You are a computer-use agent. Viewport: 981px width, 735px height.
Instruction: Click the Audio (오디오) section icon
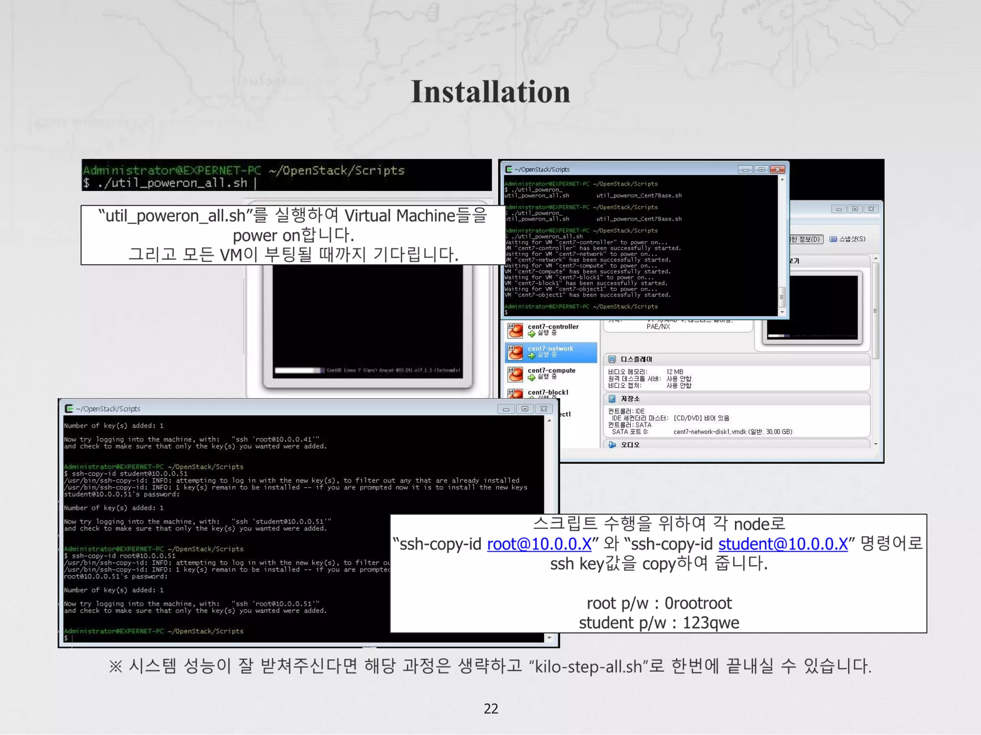pyautogui.click(x=612, y=445)
